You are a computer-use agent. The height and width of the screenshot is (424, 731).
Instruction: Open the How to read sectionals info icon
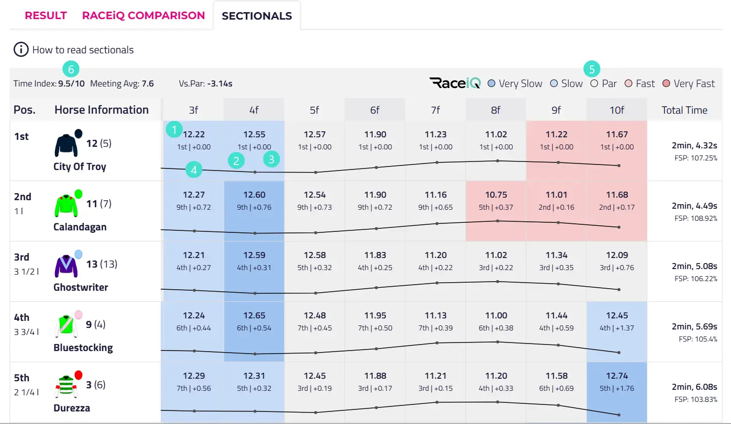[20, 49]
